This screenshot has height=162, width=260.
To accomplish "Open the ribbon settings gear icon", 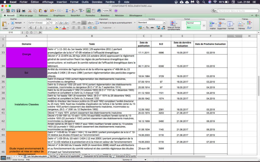I will pyautogui.click(x=257, y=15).
